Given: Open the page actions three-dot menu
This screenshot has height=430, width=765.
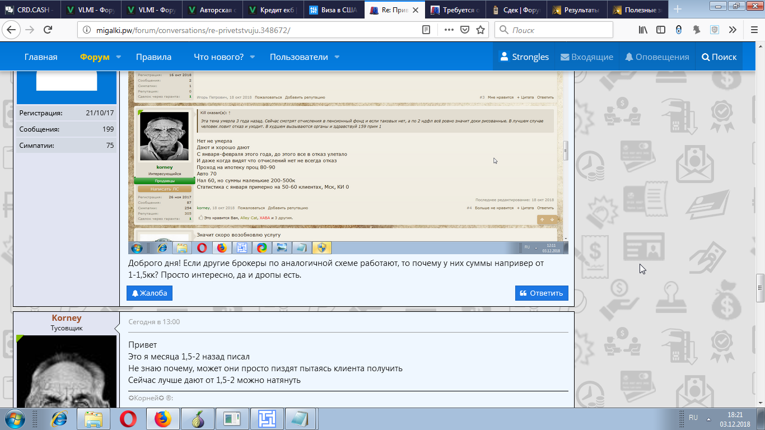Looking at the screenshot, I should 449,30.
